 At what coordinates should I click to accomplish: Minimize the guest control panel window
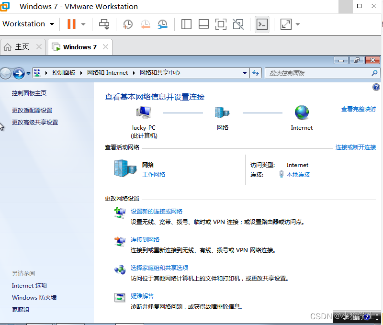(341, 60)
